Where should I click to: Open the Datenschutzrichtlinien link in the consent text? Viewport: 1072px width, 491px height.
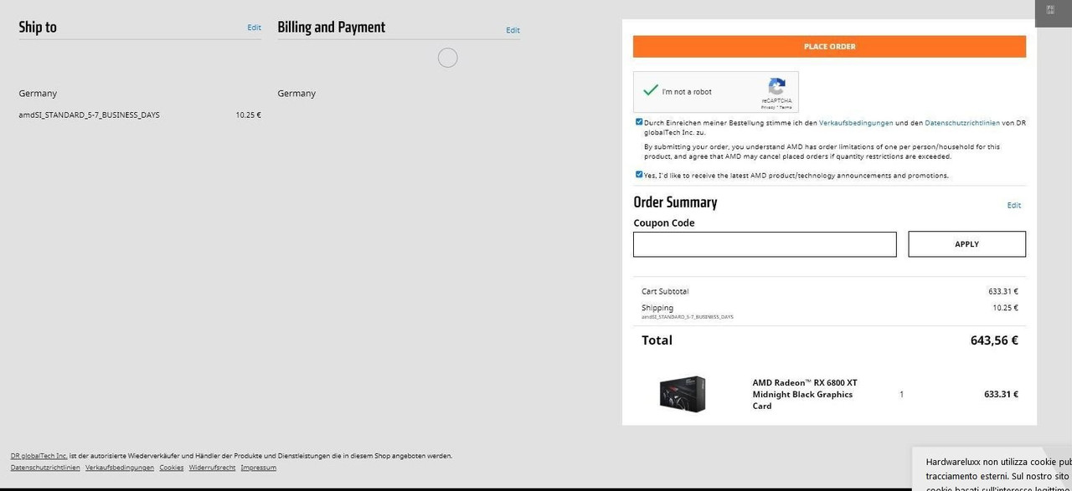(x=962, y=123)
